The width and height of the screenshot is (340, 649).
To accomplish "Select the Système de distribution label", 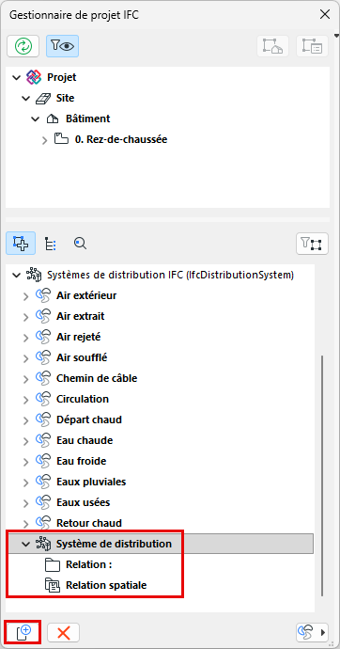I will click(114, 544).
